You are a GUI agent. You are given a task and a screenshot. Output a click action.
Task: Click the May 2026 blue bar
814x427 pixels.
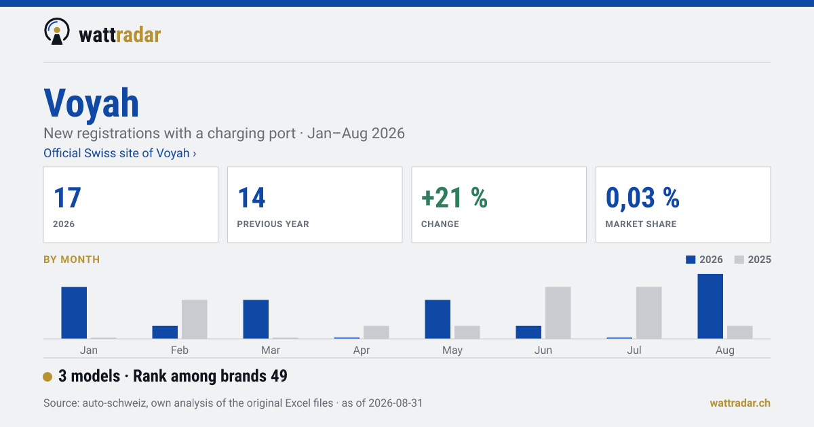click(438, 319)
